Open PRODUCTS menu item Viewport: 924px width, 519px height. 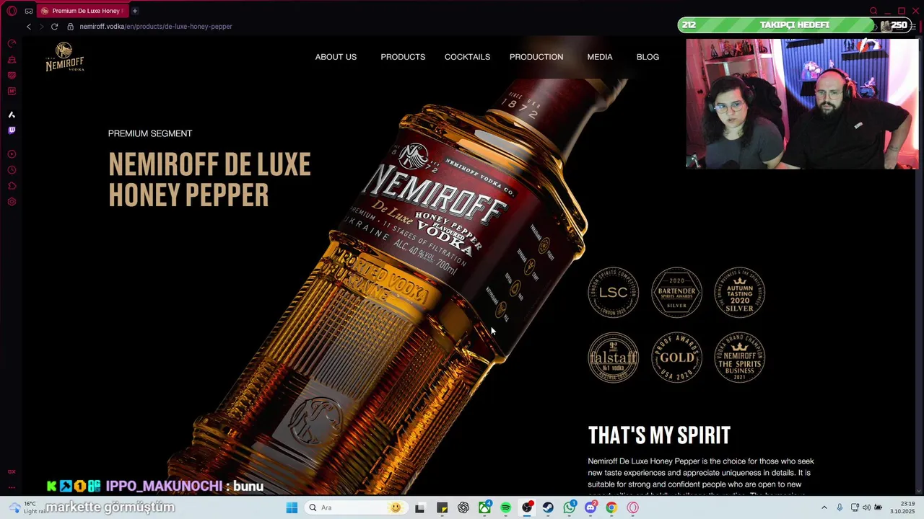click(x=403, y=57)
